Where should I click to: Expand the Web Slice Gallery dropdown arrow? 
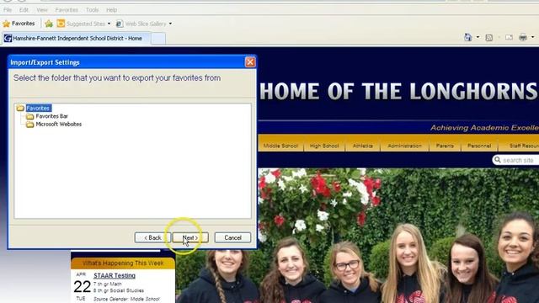170,24
